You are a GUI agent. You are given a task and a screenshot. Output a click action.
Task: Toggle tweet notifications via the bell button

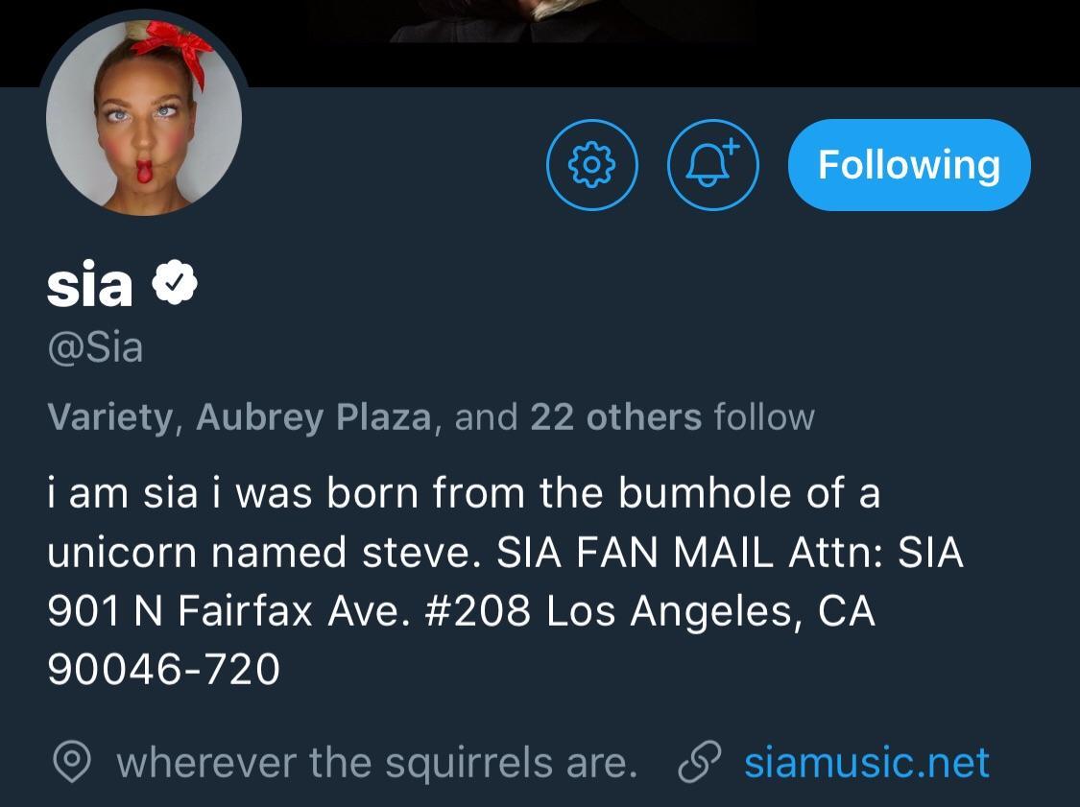(x=712, y=164)
